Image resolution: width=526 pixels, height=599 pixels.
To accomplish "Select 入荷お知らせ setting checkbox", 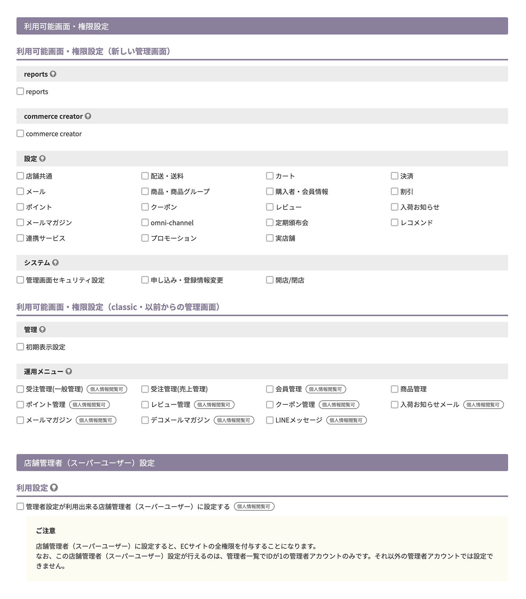I will coord(394,207).
